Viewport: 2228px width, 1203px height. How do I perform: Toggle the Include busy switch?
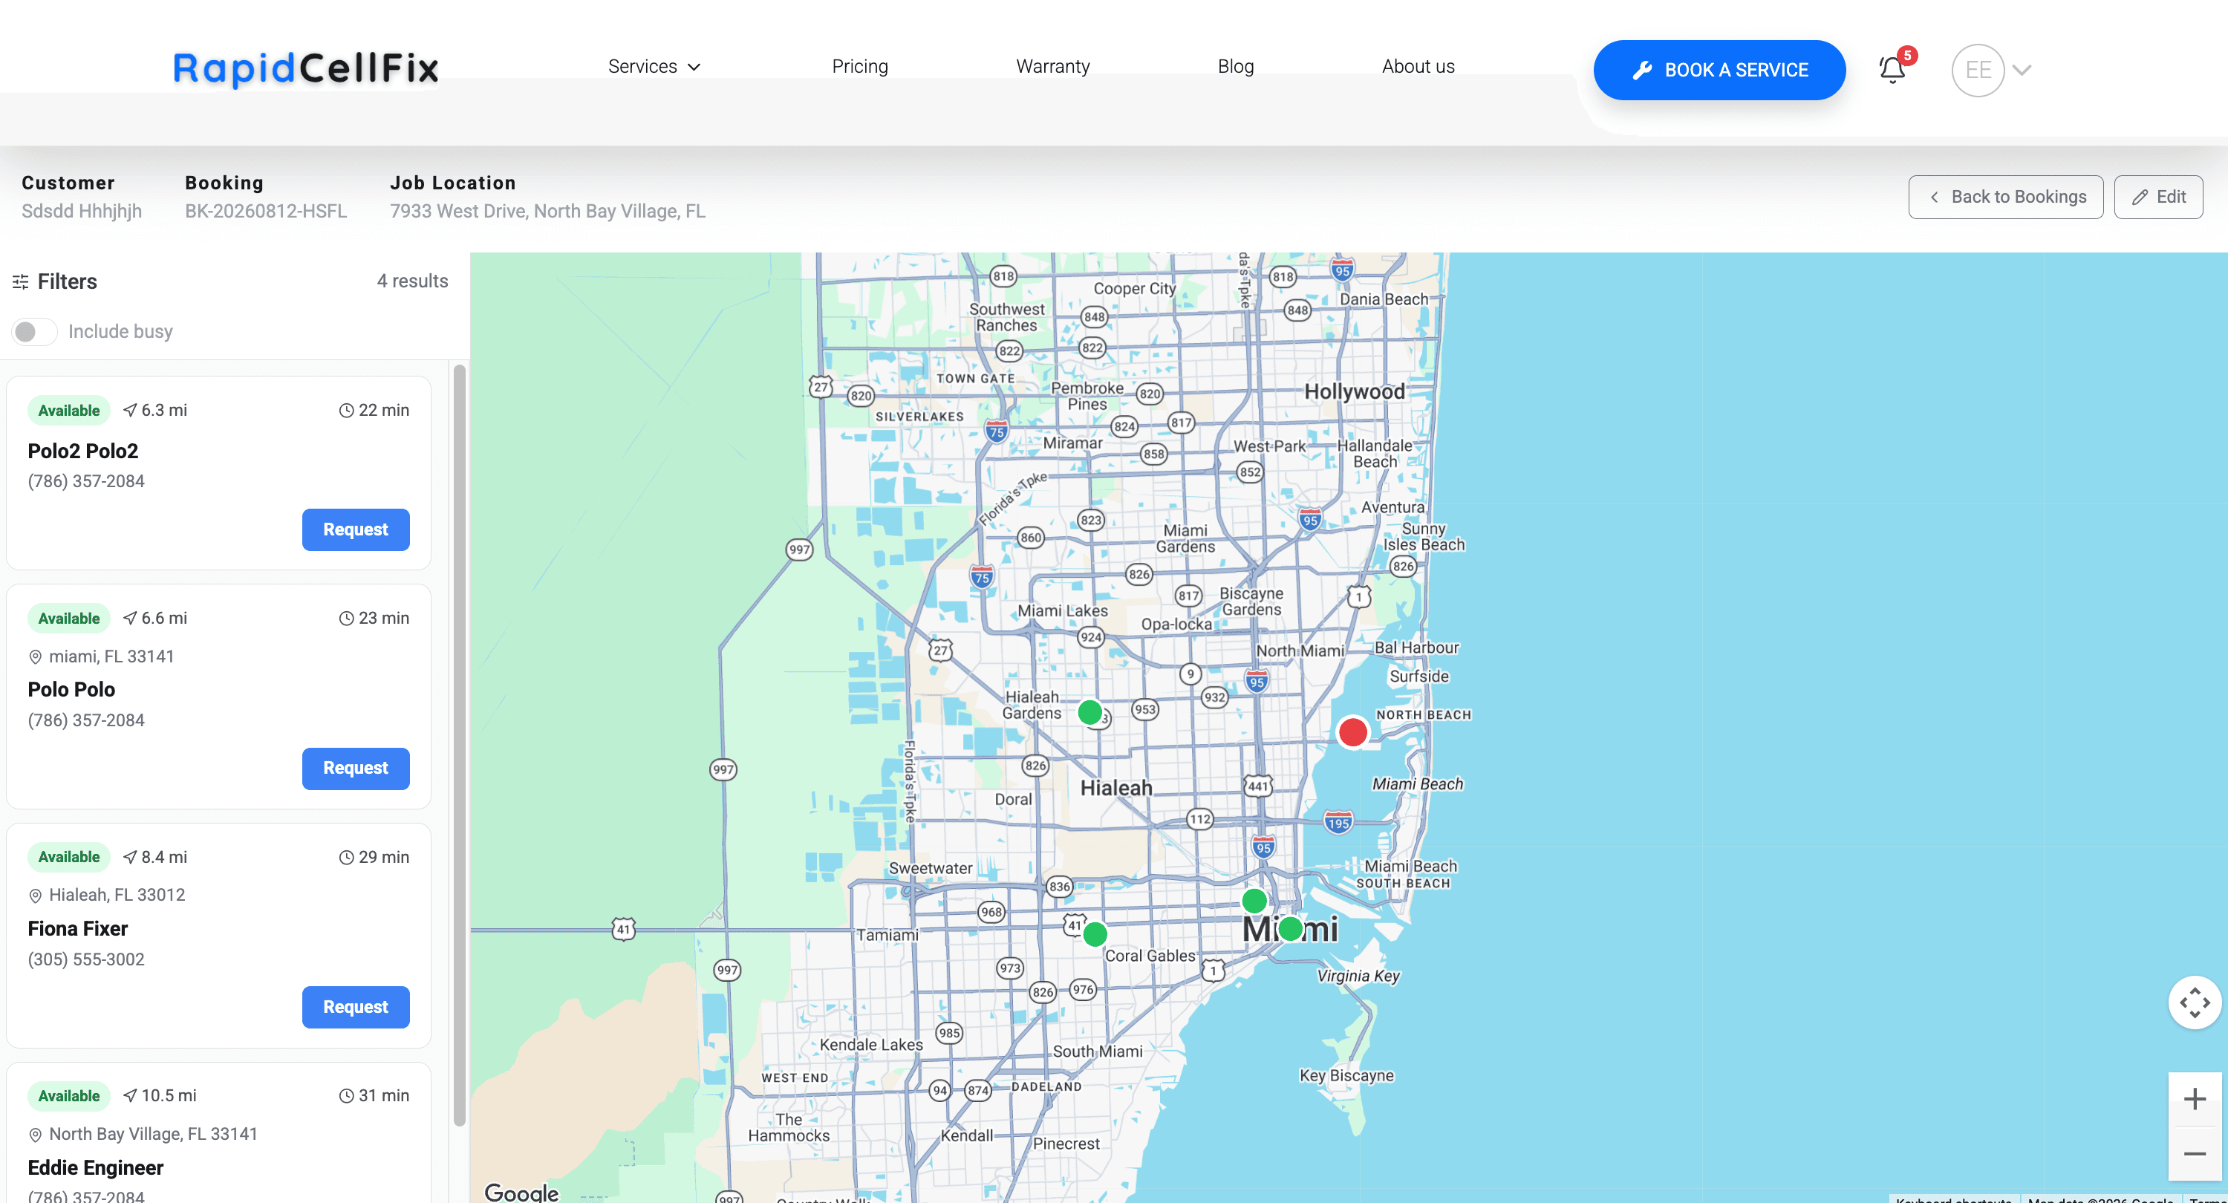(x=35, y=331)
